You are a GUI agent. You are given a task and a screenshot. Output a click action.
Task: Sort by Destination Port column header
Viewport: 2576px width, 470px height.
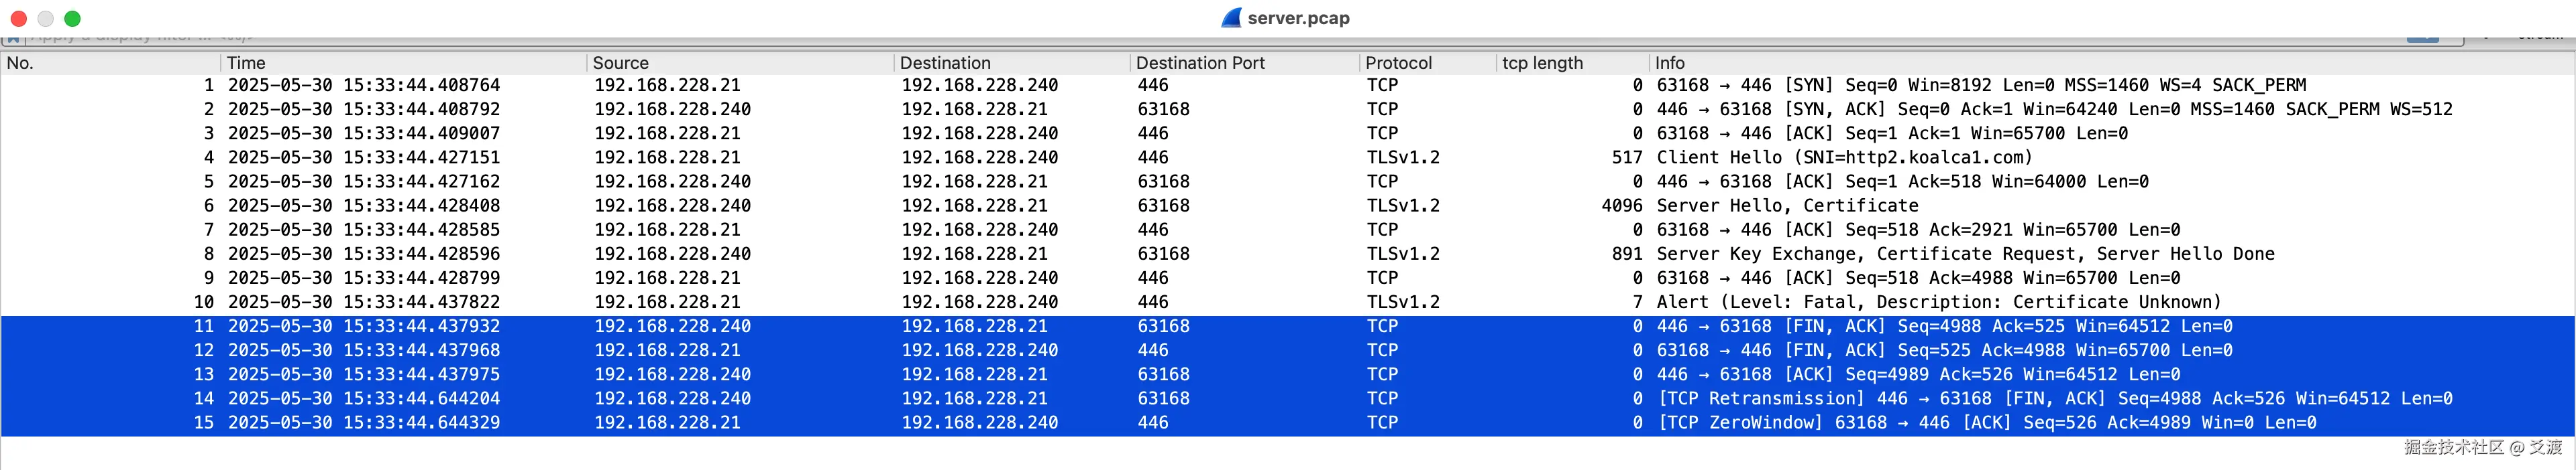tap(1244, 63)
